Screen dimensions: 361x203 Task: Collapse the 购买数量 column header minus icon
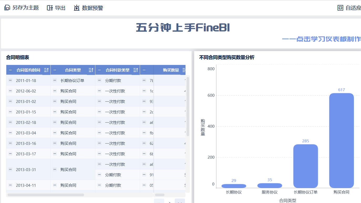(x=144, y=70)
